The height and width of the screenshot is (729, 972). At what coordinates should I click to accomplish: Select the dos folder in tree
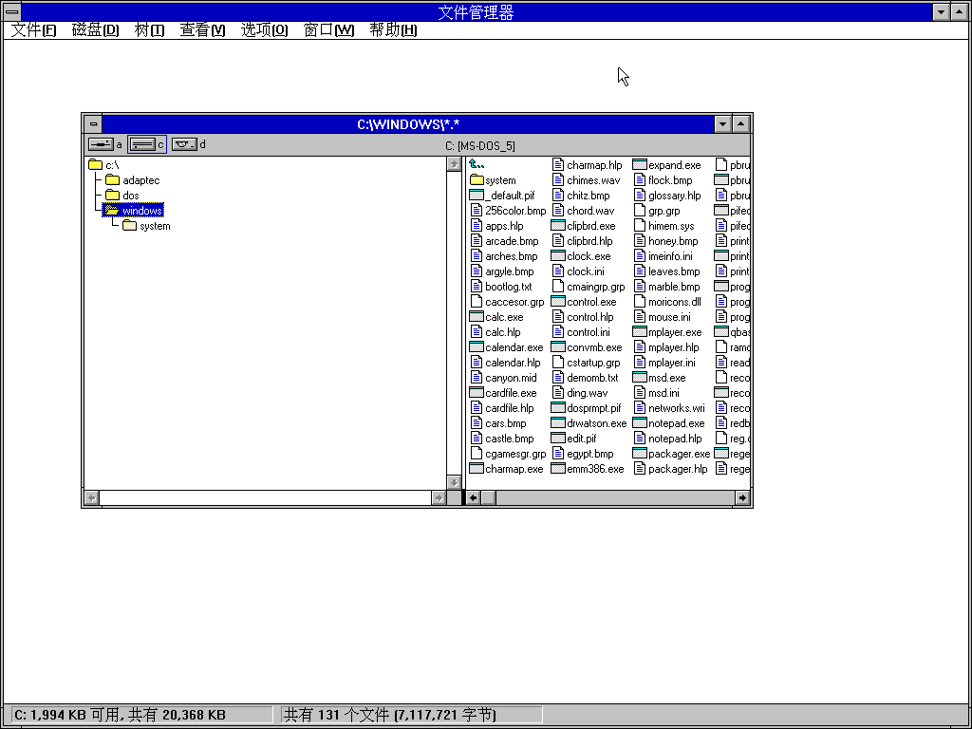coord(112,196)
